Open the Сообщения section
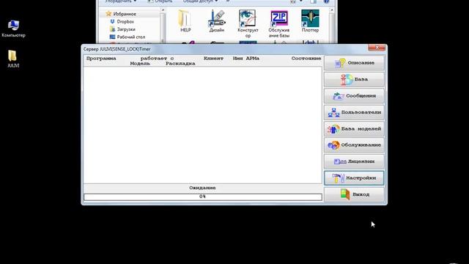This screenshot has height=264, width=469. (x=354, y=96)
